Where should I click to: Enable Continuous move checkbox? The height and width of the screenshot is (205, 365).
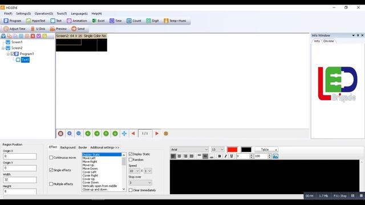tap(51, 158)
